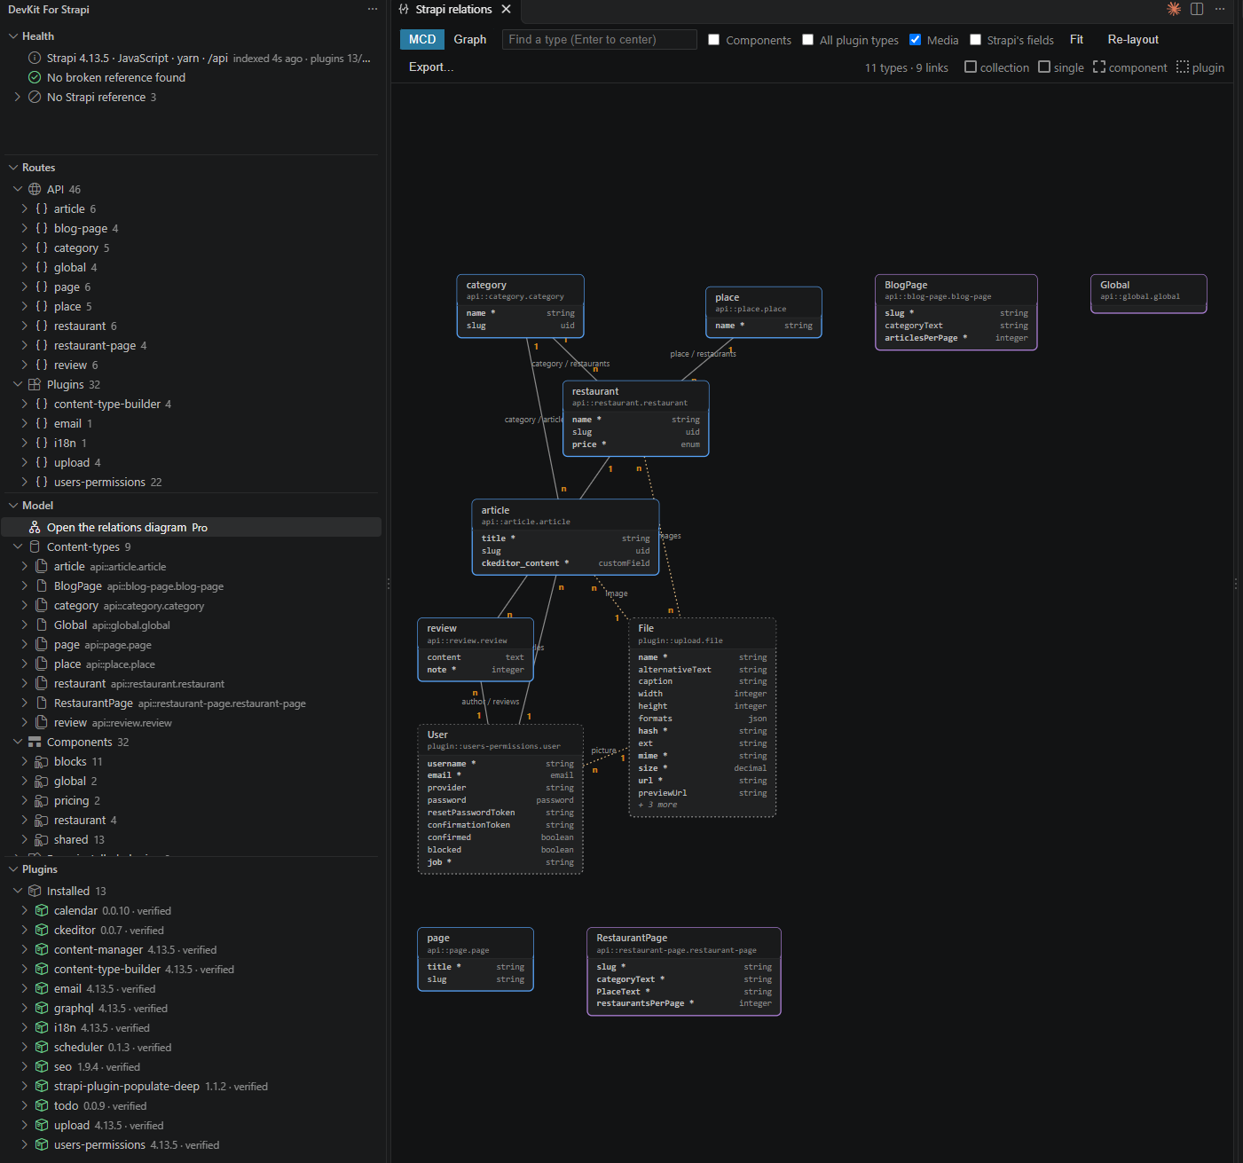
Task: Click the braces icon of review 6 route
Action: (x=42, y=365)
